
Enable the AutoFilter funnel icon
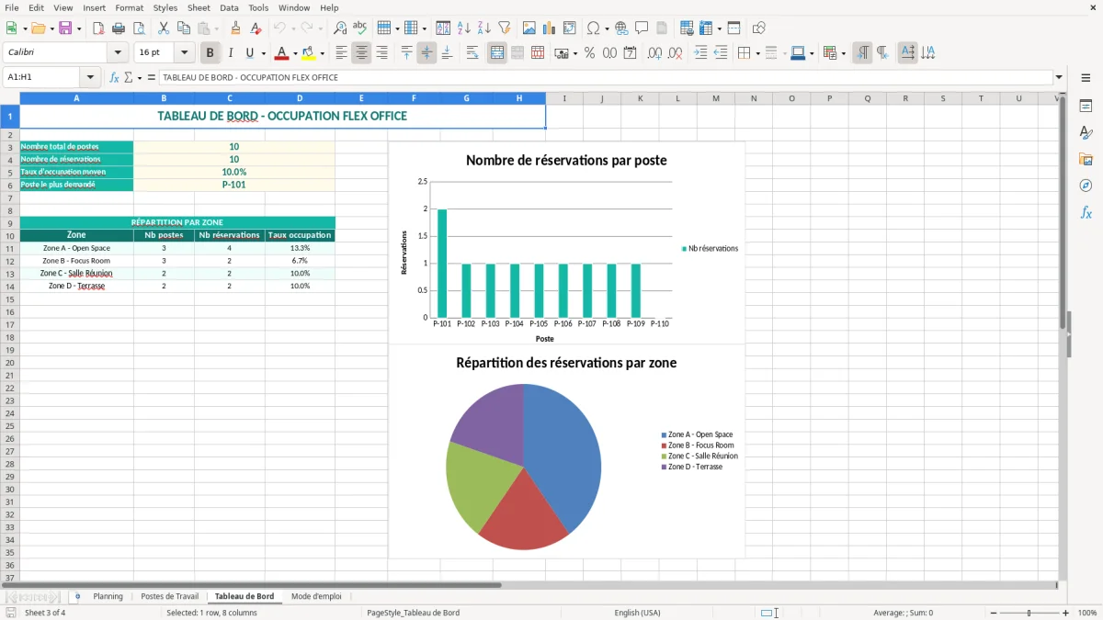pyautogui.click(x=505, y=28)
